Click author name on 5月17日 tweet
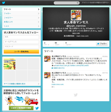Viewport: 111px width, 112px height. coord(59,73)
